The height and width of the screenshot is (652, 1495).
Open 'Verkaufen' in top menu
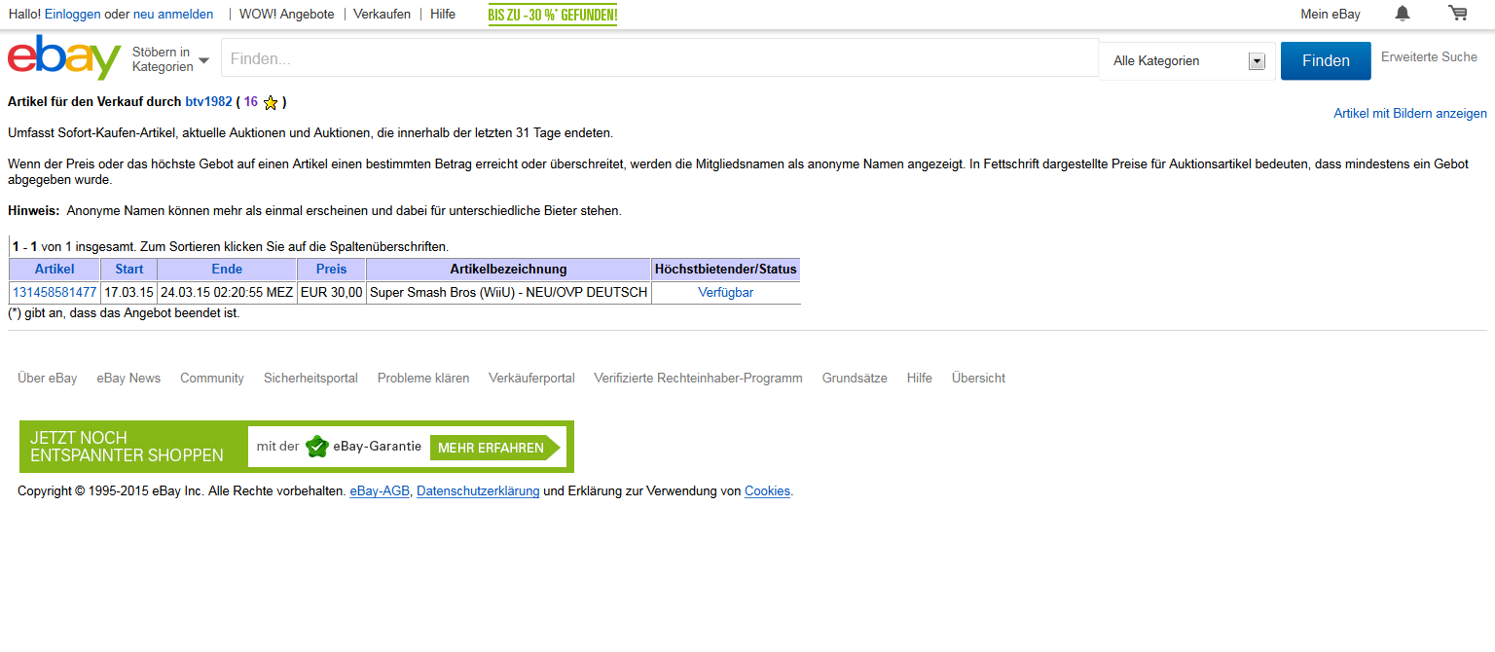point(382,15)
